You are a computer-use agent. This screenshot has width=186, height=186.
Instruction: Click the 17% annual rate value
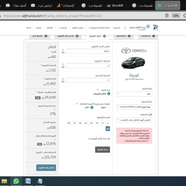53,114
